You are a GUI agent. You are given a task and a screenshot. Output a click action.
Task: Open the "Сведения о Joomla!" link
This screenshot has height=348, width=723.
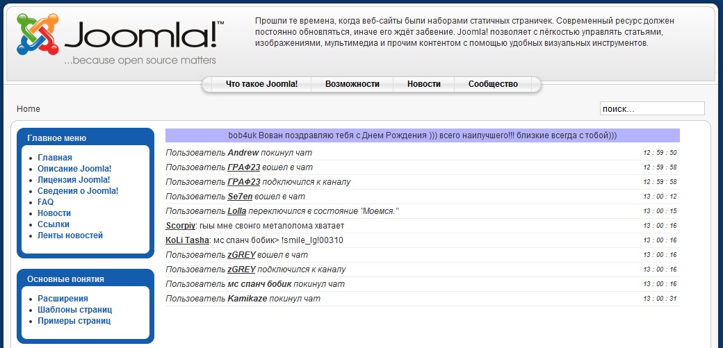click(78, 191)
